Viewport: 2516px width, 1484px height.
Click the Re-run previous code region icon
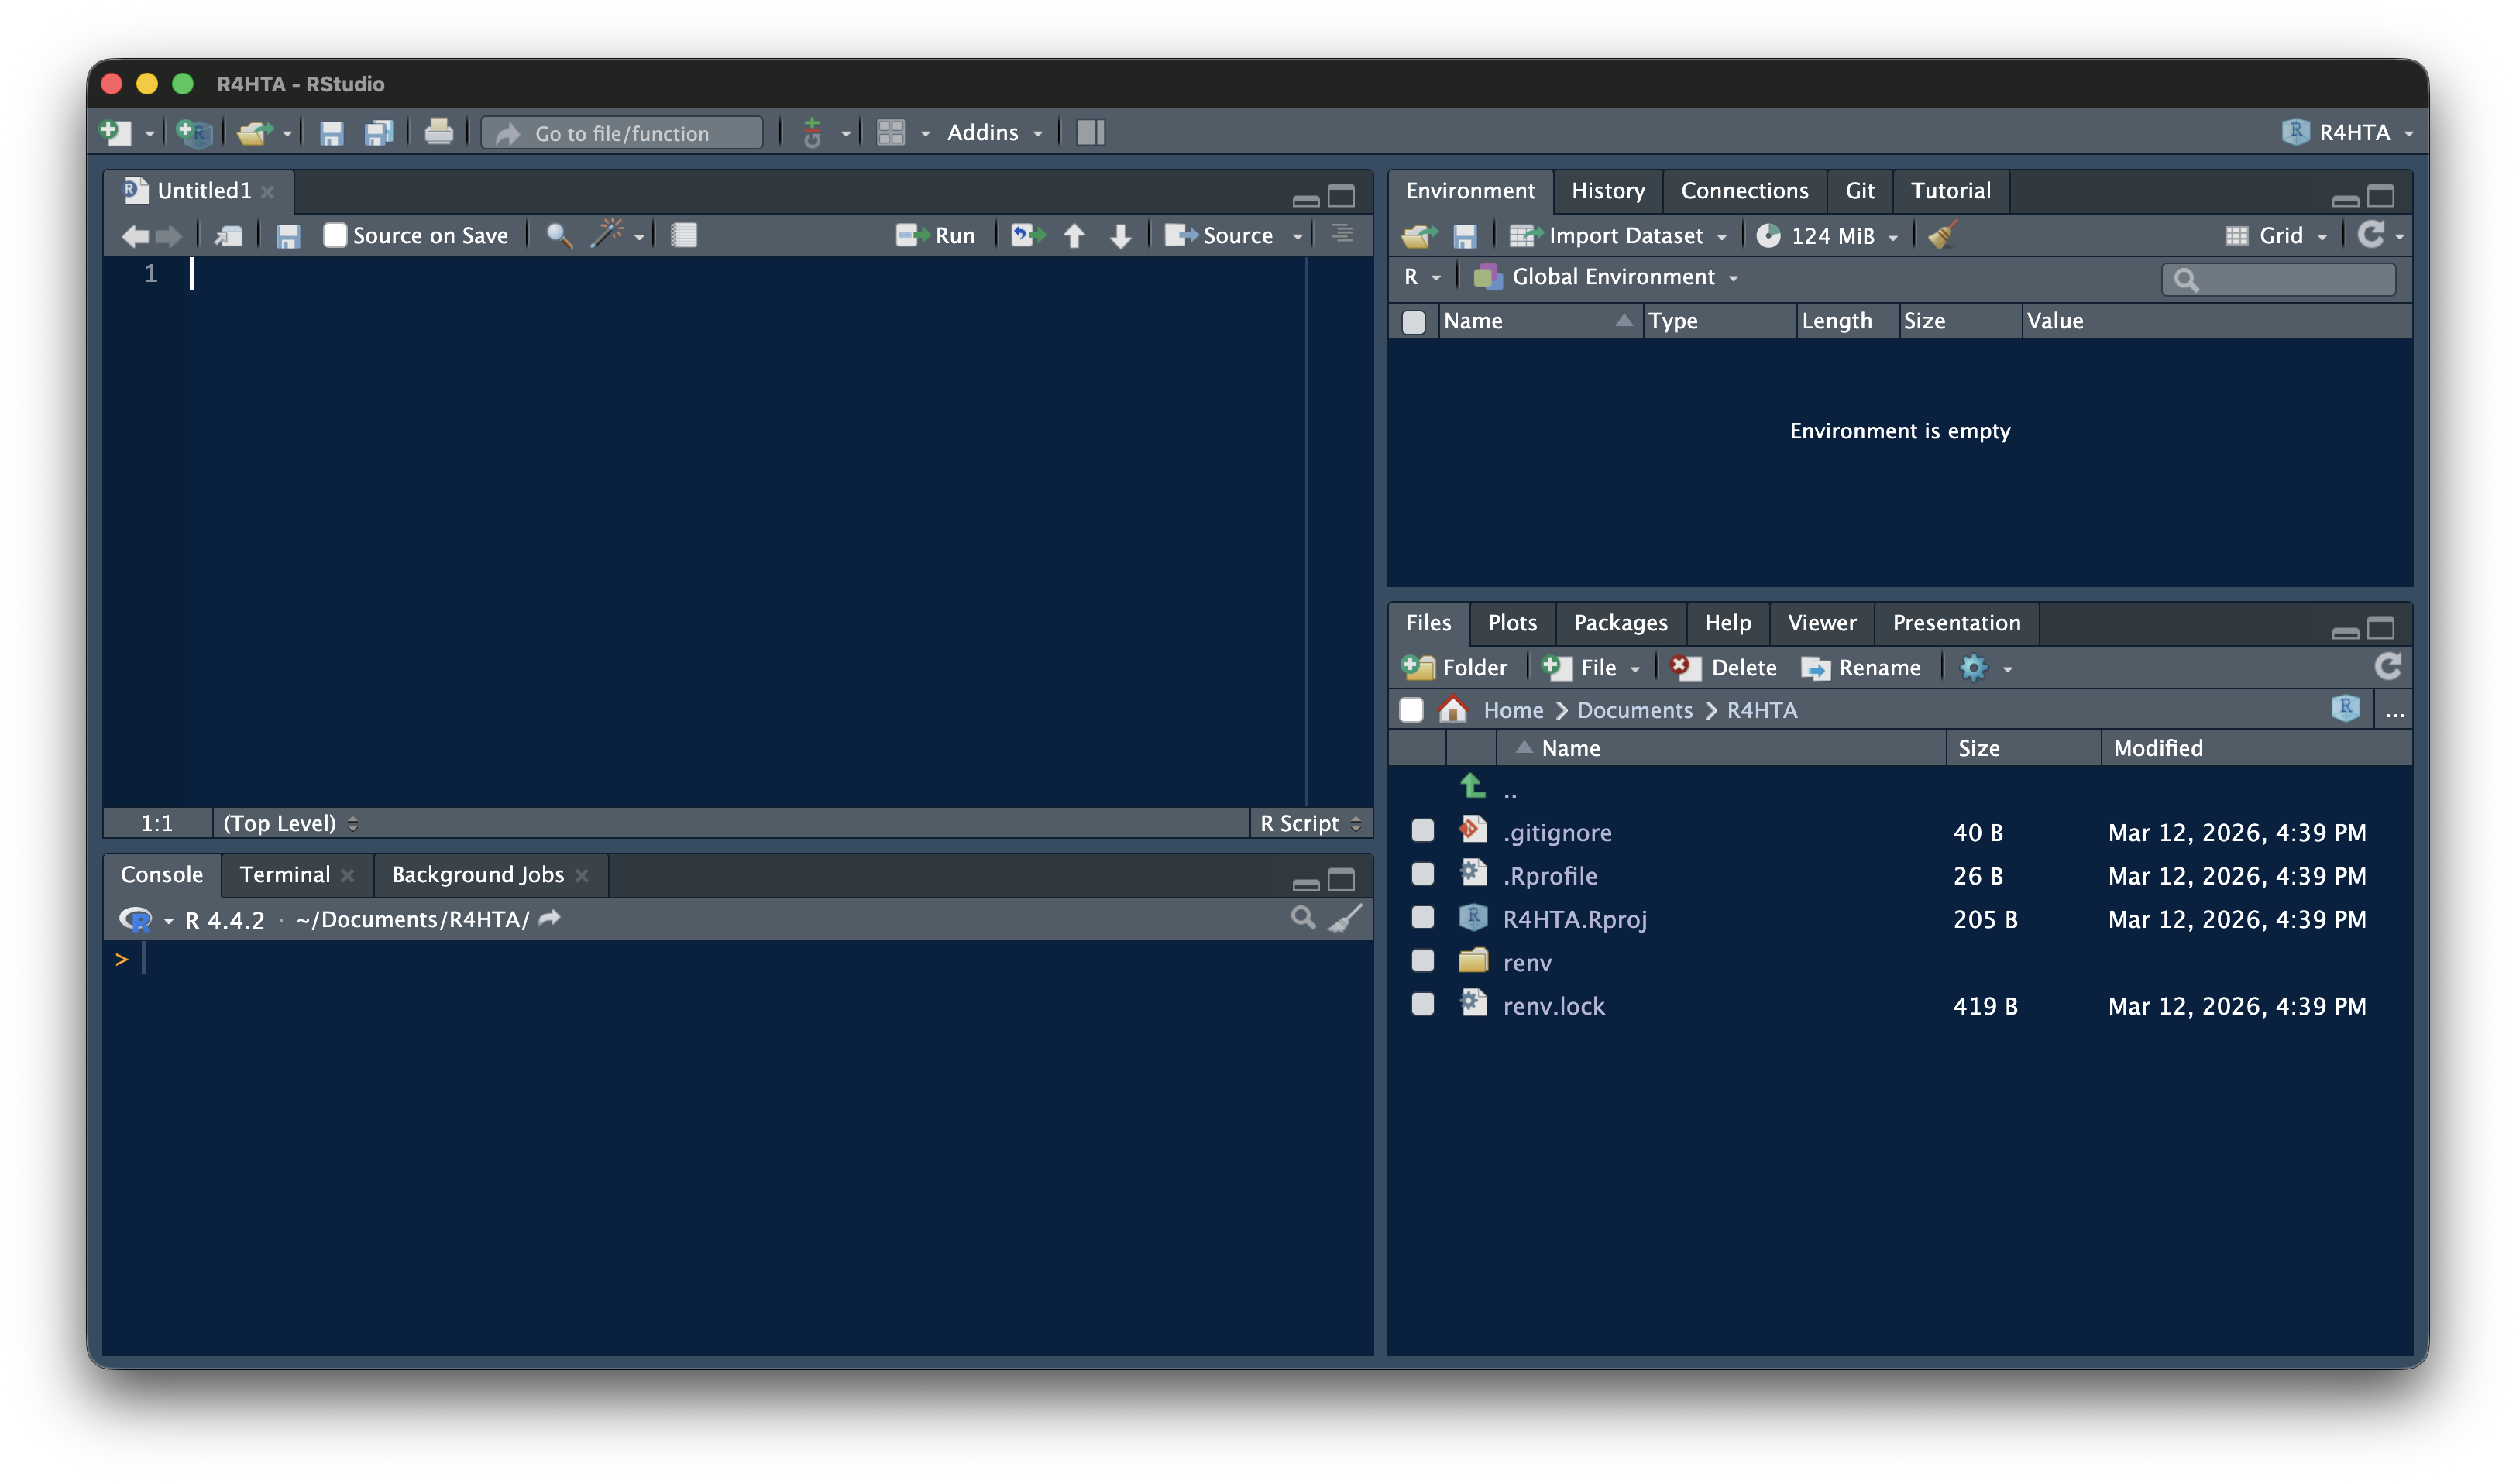(1026, 235)
